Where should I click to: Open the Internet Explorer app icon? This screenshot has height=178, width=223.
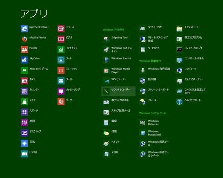pos(24,29)
